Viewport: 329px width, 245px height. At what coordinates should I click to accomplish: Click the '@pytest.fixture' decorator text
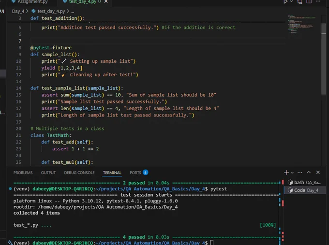pyautogui.click(x=51, y=48)
